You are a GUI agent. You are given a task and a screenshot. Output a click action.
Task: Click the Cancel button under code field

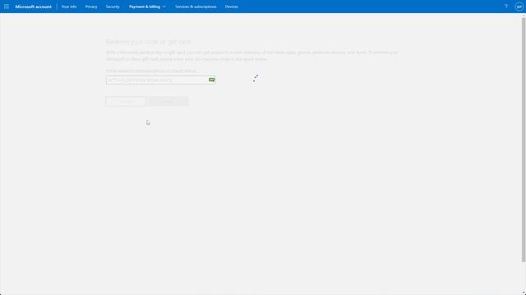pyautogui.click(x=126, y=102)
